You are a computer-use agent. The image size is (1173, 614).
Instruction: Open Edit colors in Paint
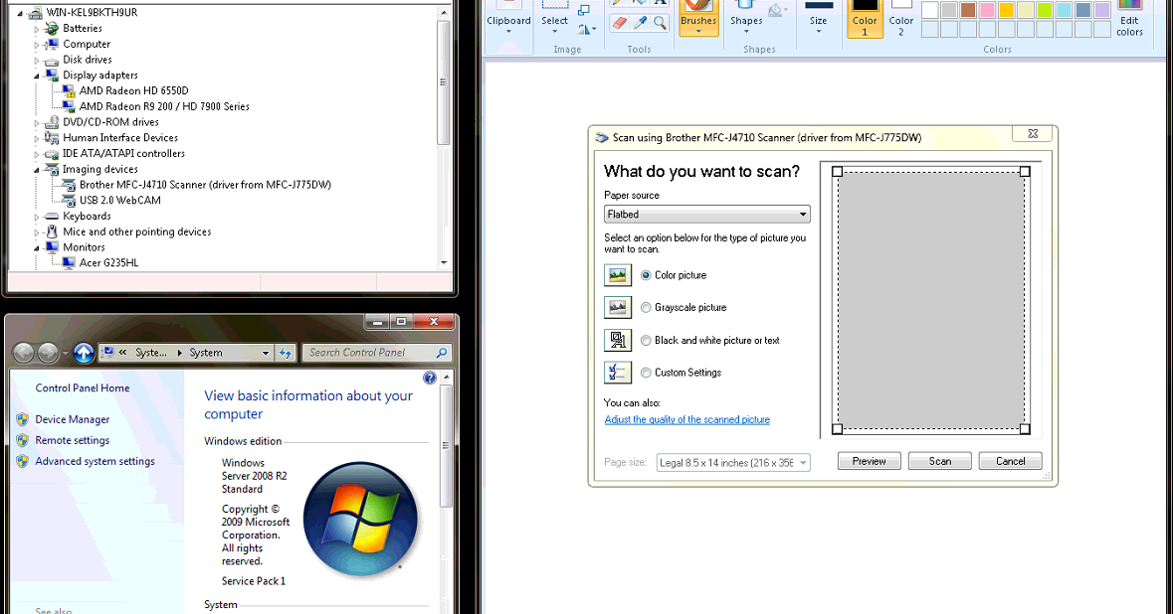pyautogui.click(x=1129, y=20)
